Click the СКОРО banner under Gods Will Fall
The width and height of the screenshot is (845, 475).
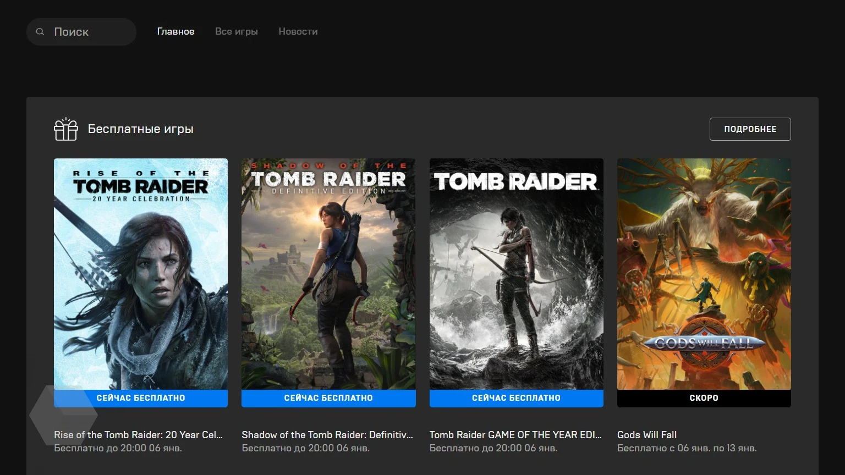704,399
